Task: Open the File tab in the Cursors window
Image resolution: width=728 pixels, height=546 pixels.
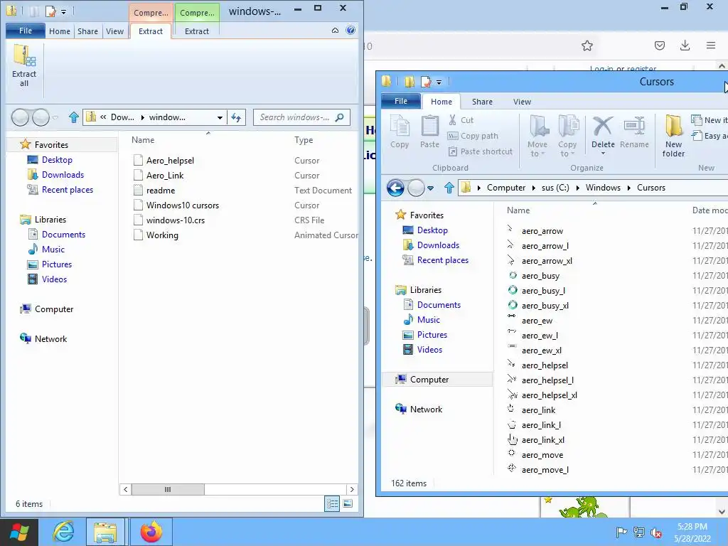Action: [x=401, y=101]
